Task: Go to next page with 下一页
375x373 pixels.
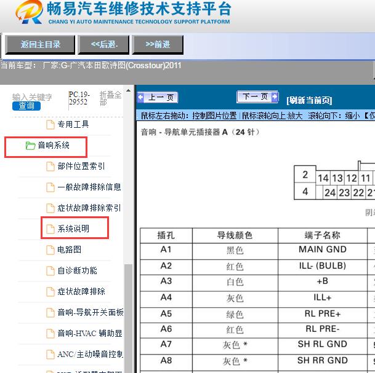Action: pyautogui.click(x=257, y=96)
